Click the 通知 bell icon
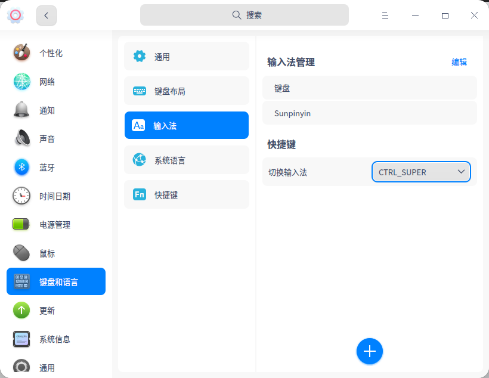 click(21, 110)
